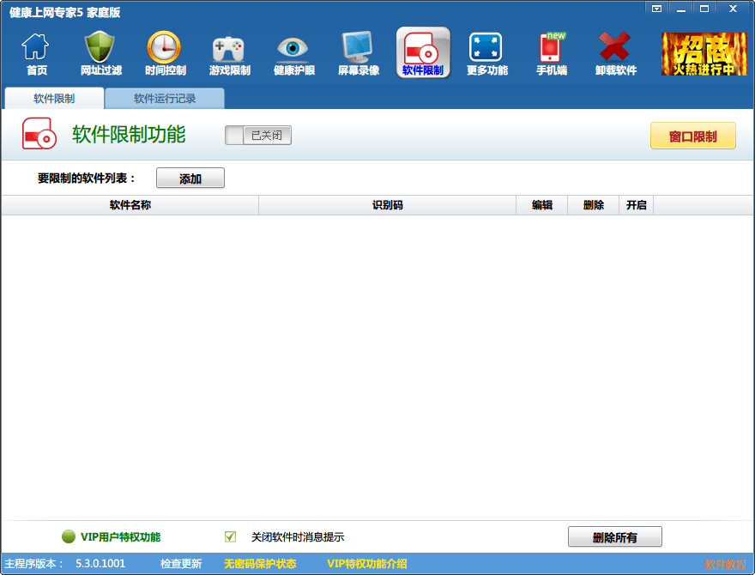Image resolution: width=755 pixels, height=575 pixels.
Task: Toggle the 已关闭 software restriction switch
Action: [x=258, y=136]
